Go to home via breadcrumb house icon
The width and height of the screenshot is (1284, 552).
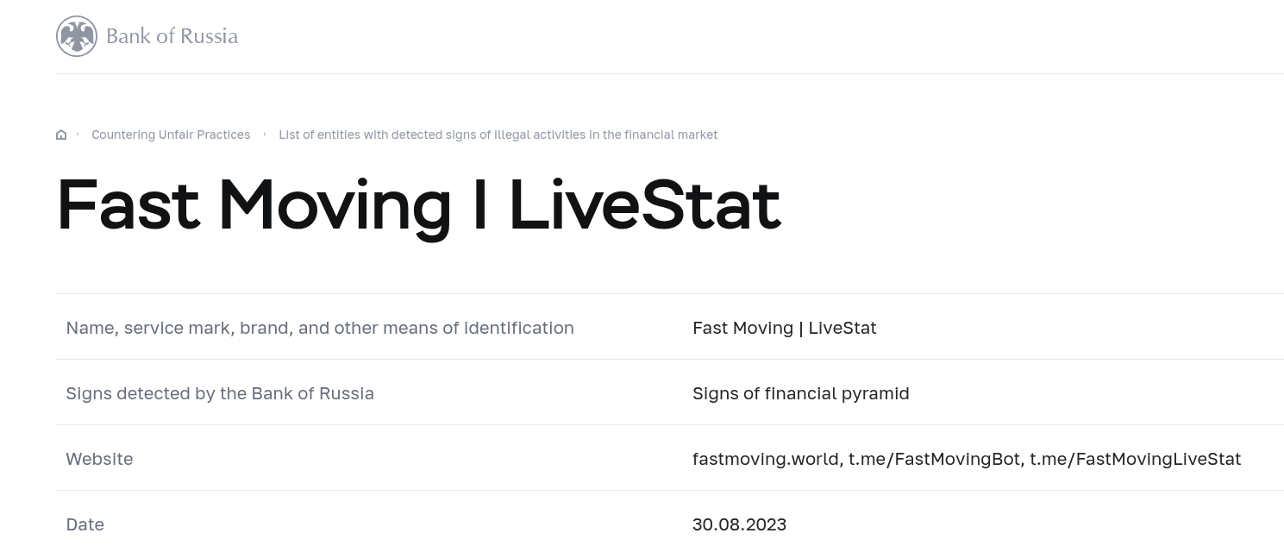(x=61, y=135)
